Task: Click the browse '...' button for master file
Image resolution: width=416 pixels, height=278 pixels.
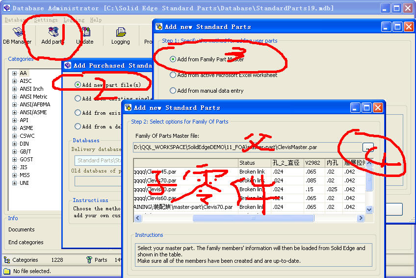Action: [368, 148]
